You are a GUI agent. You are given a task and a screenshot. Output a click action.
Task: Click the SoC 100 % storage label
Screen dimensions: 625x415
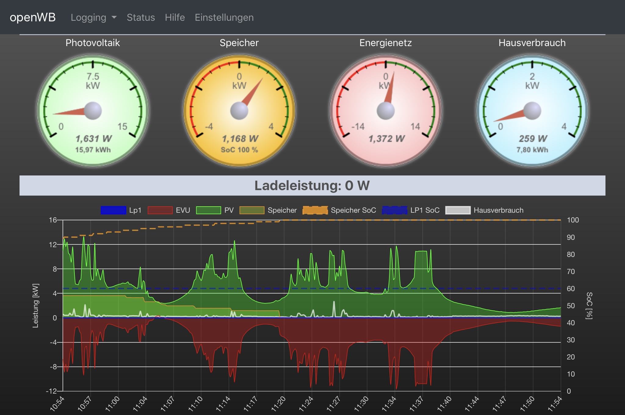(239, 150)
